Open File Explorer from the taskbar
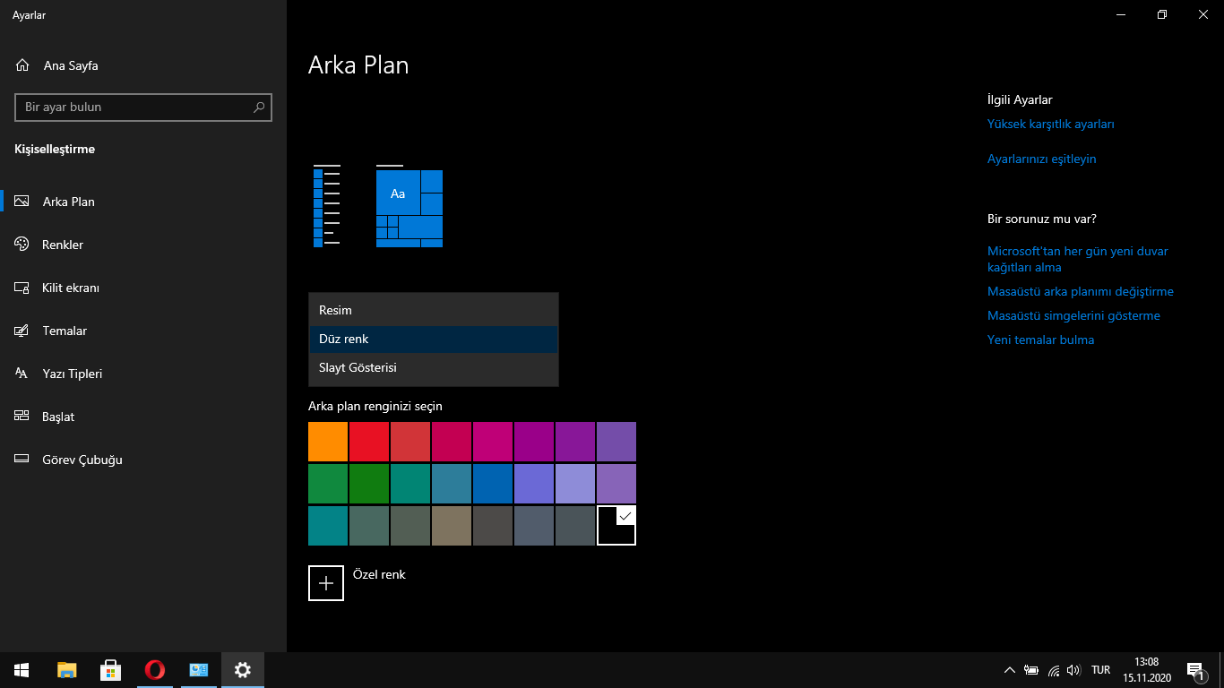This screenshot has width=1224, height=688. click(67, 669)
